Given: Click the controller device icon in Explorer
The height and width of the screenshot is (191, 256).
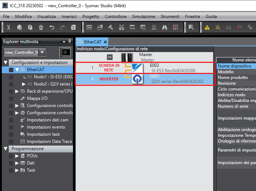Looking at the screenshot, I should point(65,52).
